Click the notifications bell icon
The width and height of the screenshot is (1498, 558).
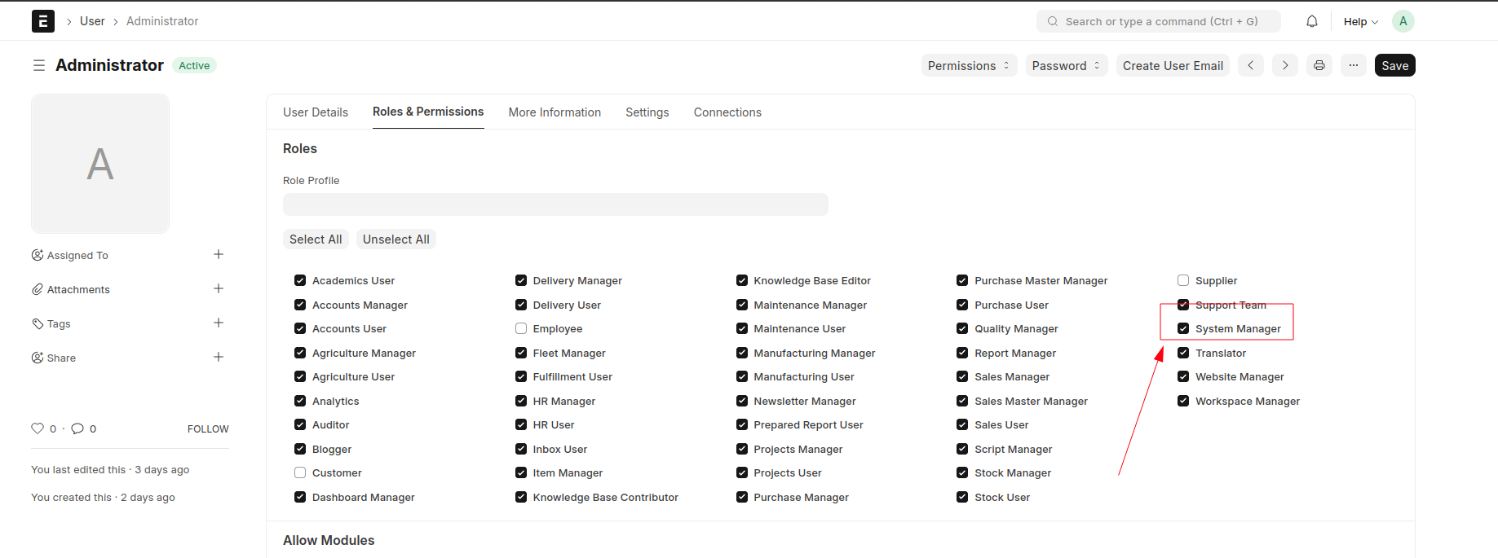tap(1311, 21)
